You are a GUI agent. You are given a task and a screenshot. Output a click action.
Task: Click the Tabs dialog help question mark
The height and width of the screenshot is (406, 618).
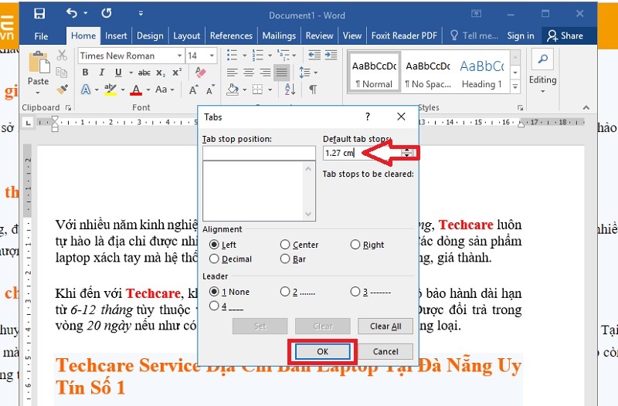(368, 117)
